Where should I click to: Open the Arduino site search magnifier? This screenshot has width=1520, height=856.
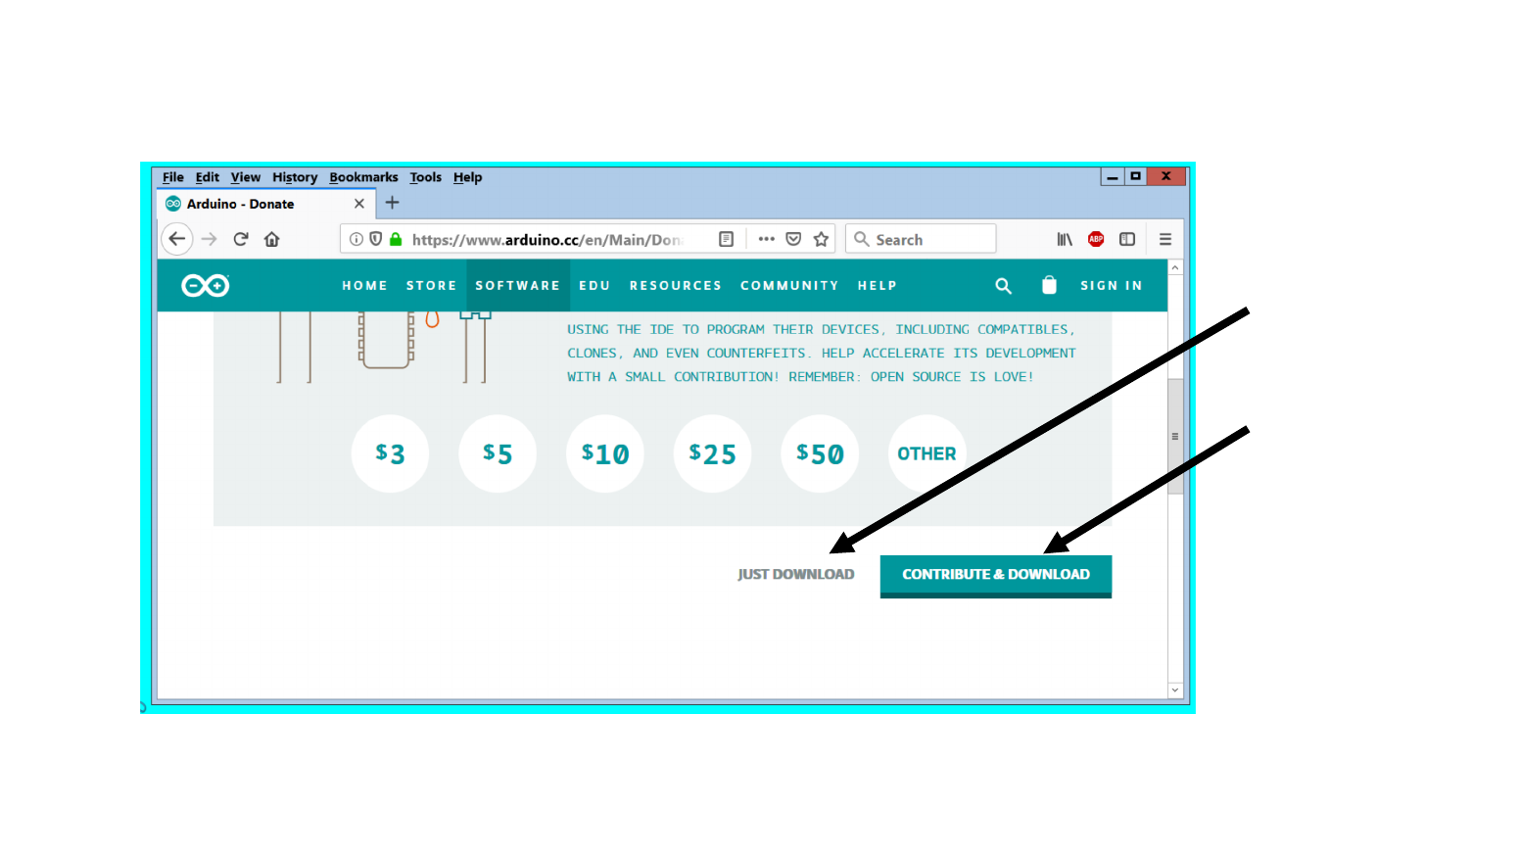1003,285
